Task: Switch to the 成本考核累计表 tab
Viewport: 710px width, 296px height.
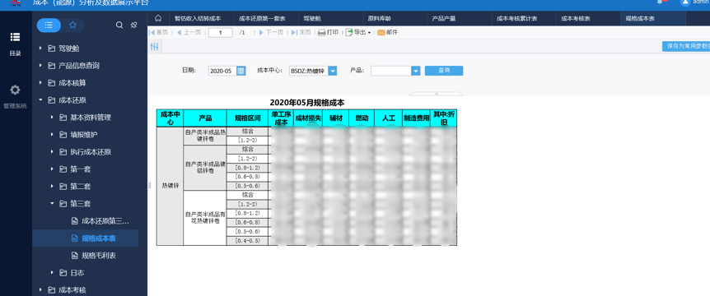Action: [516, 19]
